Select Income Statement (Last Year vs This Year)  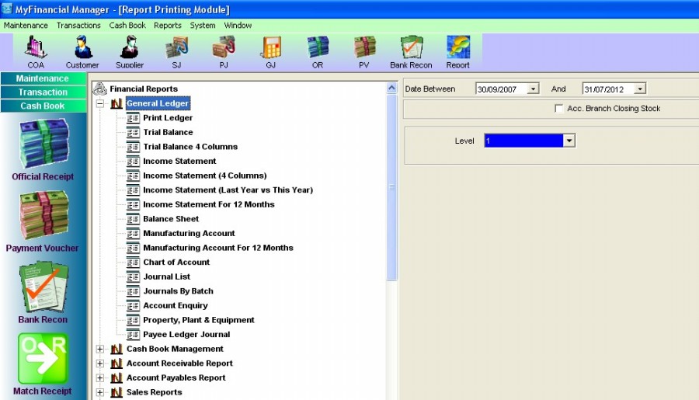pyautogui.click(x=228, y=190)
